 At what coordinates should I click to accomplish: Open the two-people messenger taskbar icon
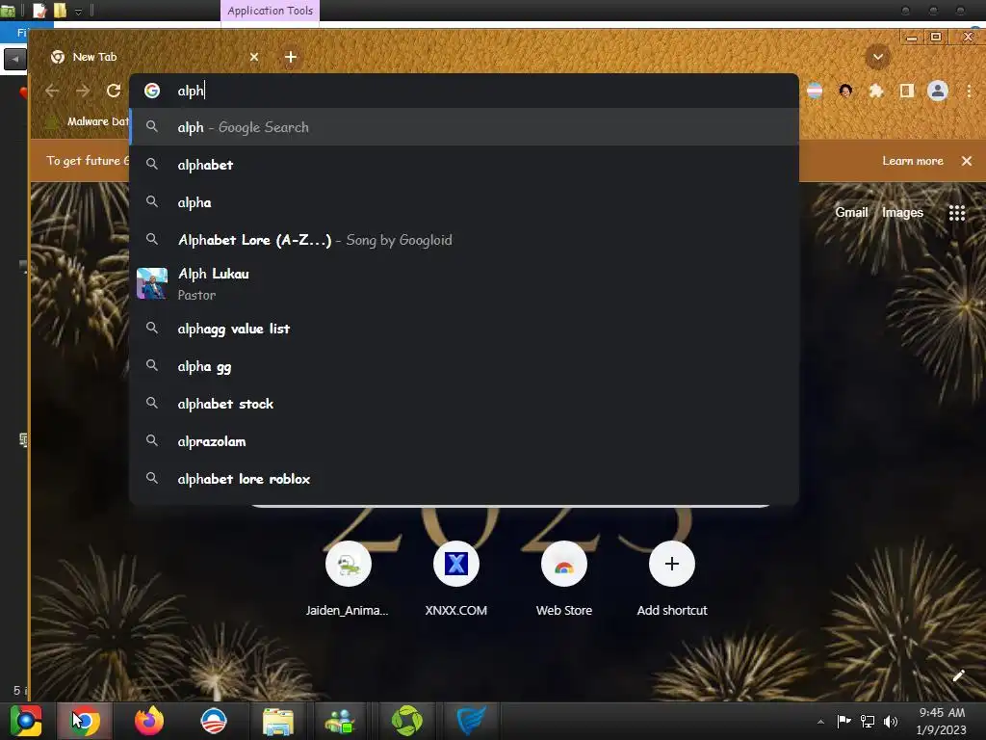pyautogui.click(x=340, y=721)
